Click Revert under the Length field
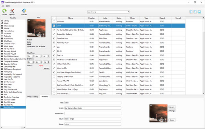Screen dimensions: 205x129 coord(46,68)
